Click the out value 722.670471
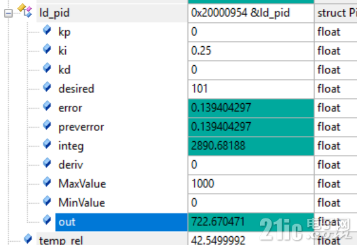The height and width of the screenshot is (245, 357). 218,222
